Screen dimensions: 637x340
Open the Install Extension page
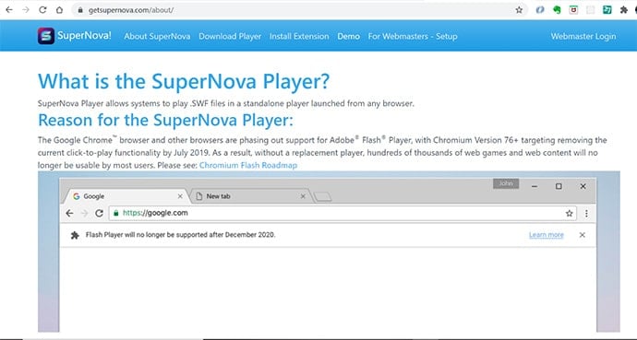point(299,37)
